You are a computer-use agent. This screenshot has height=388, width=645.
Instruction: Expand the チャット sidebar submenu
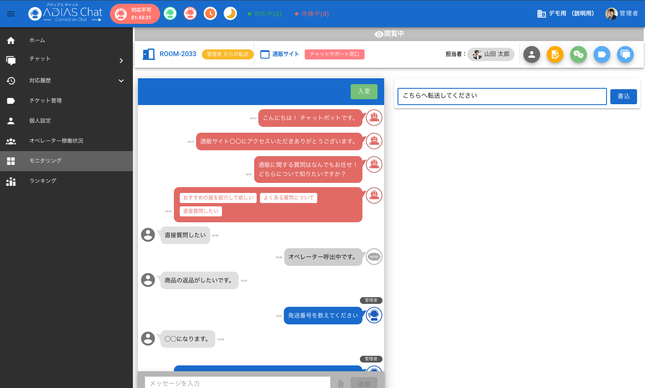121,61
